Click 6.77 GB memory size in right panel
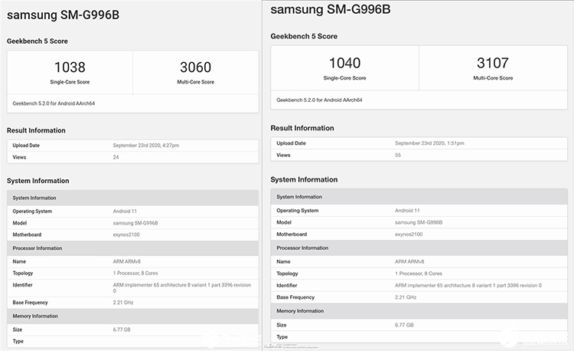 click(x=404, y=325)
